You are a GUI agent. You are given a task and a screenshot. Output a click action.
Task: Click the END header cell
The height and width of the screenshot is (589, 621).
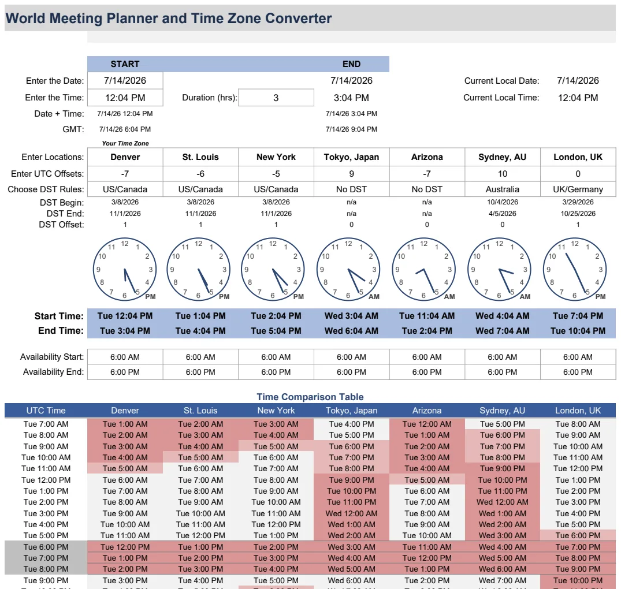pyautogui.click(x=351, y=64)
